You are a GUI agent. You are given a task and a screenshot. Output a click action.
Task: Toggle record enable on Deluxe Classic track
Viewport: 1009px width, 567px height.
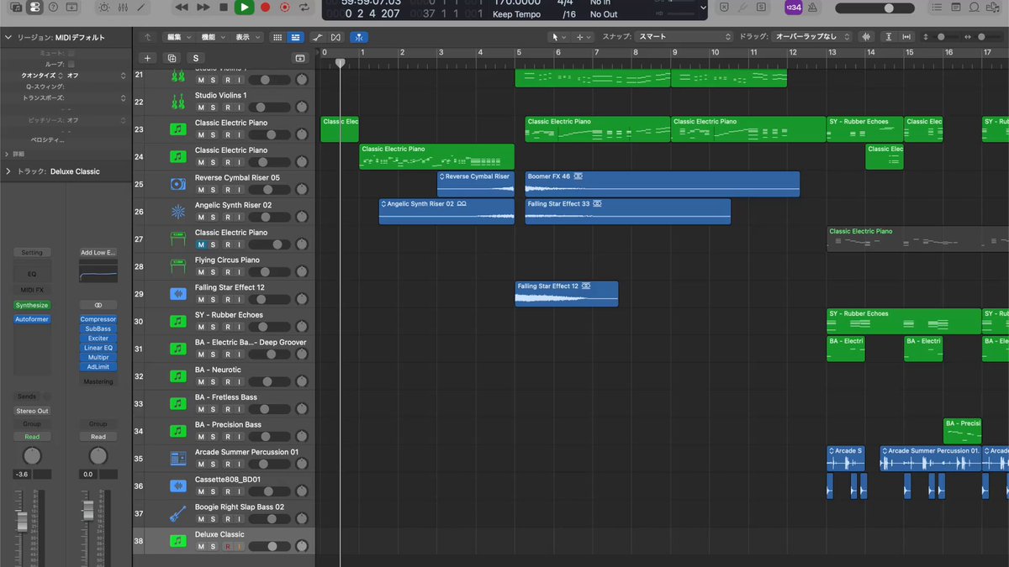(227, 547)
